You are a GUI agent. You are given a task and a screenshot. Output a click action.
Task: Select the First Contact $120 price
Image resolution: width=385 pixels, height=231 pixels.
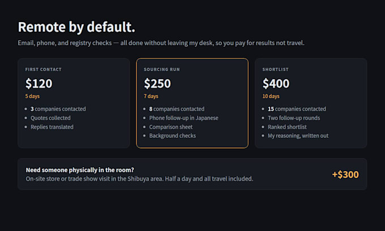point(39,84)
